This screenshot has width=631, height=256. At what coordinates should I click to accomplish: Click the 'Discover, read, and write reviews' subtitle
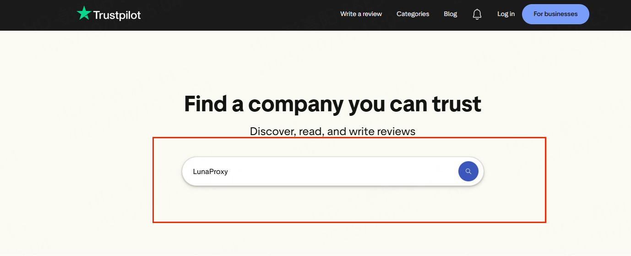pos(332,131)
